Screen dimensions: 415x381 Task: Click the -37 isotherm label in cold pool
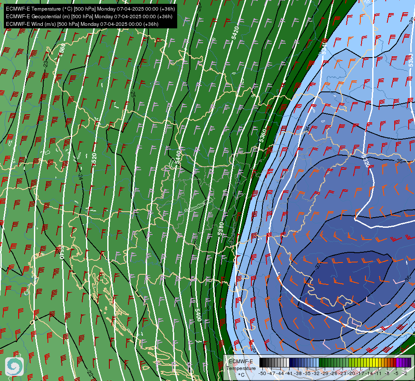tap(318, 266)
